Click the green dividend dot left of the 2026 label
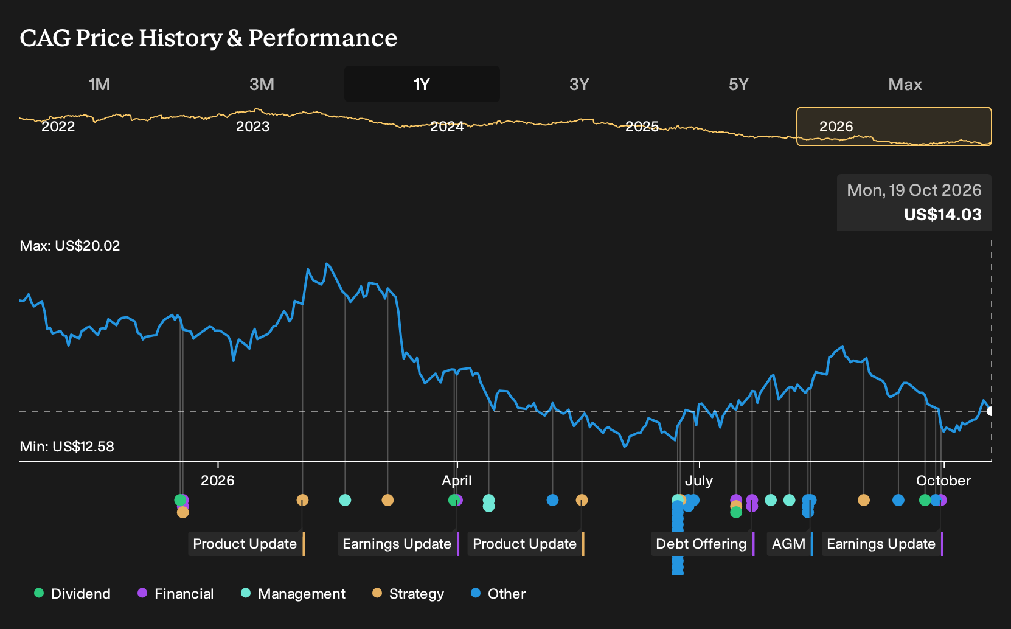 coord(179,500)
